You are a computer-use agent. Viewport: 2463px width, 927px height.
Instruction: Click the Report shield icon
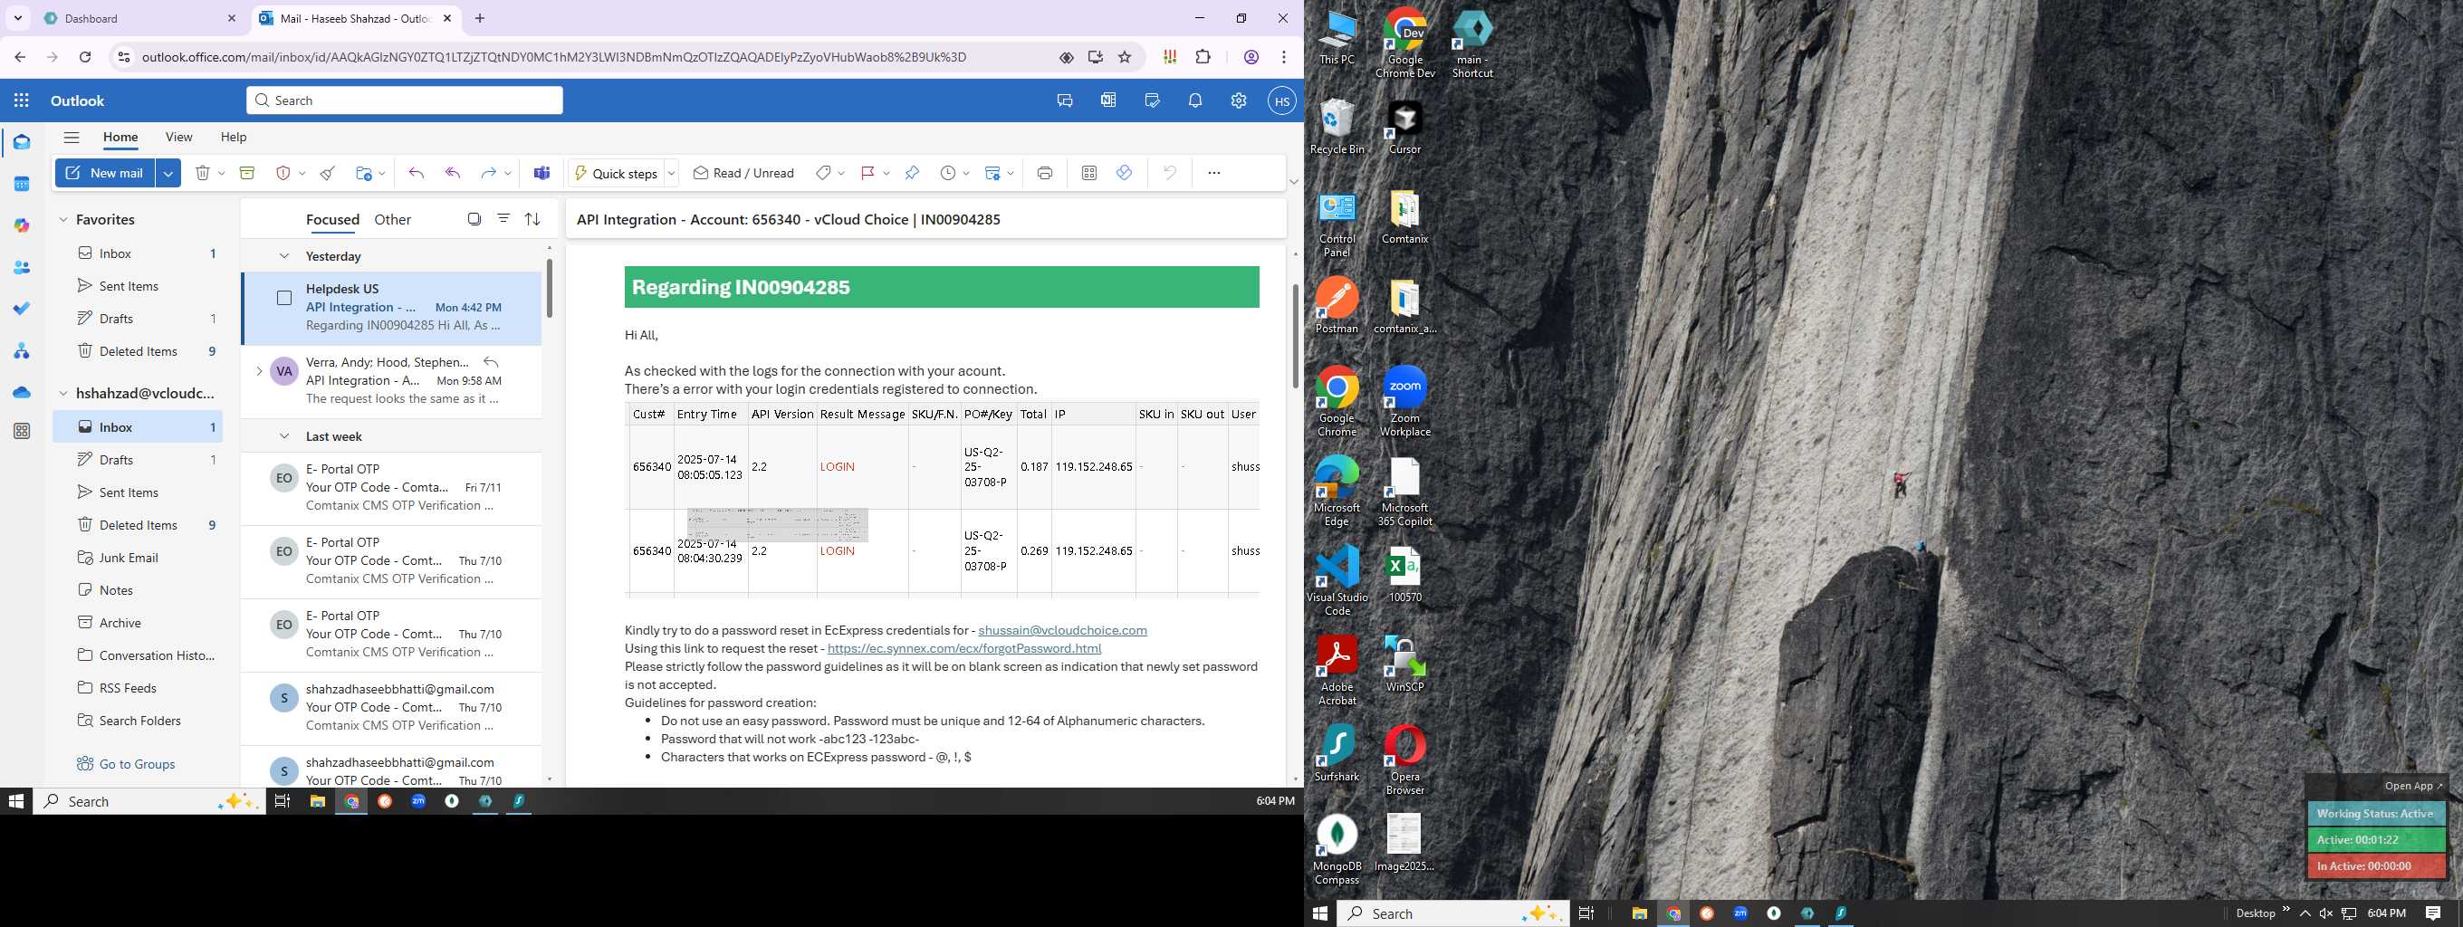(x=283, y=173)
